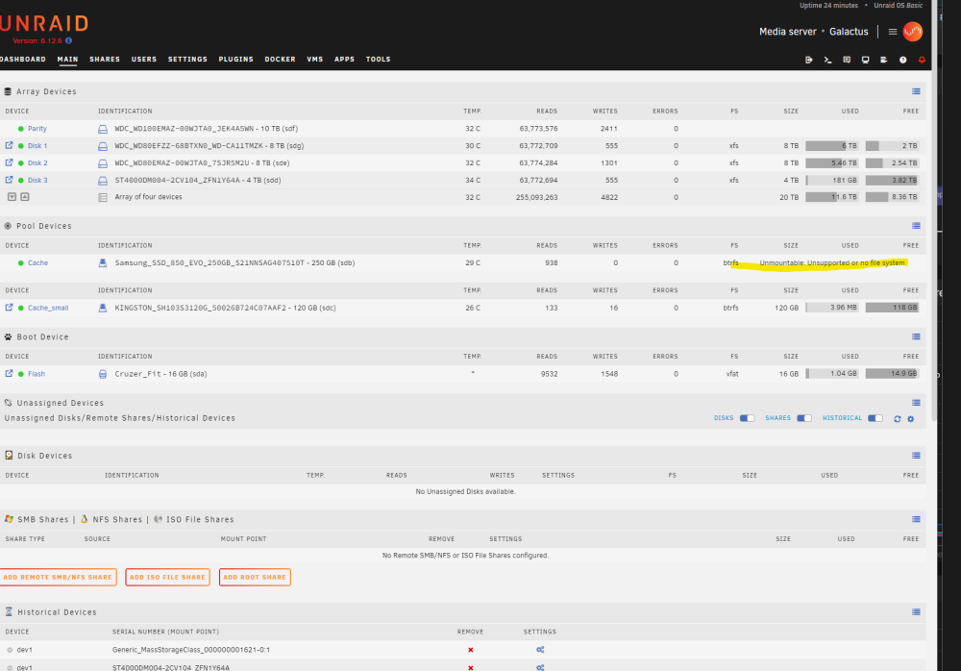Click Add Remote SMB/NFS Share button

tap(58, 577)
